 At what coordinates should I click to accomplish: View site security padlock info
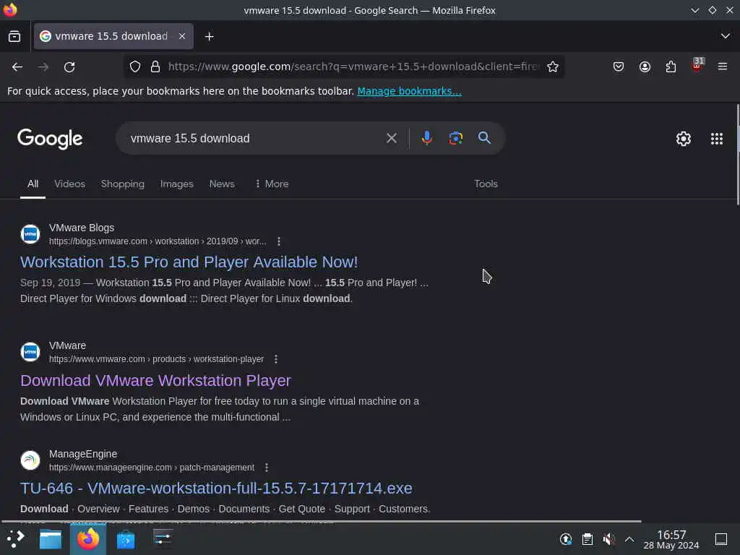tap(155, 66)
